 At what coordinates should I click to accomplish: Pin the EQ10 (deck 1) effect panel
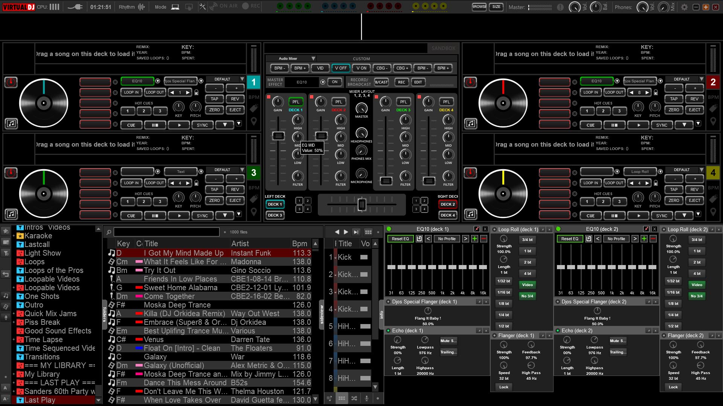click(477, 229)
